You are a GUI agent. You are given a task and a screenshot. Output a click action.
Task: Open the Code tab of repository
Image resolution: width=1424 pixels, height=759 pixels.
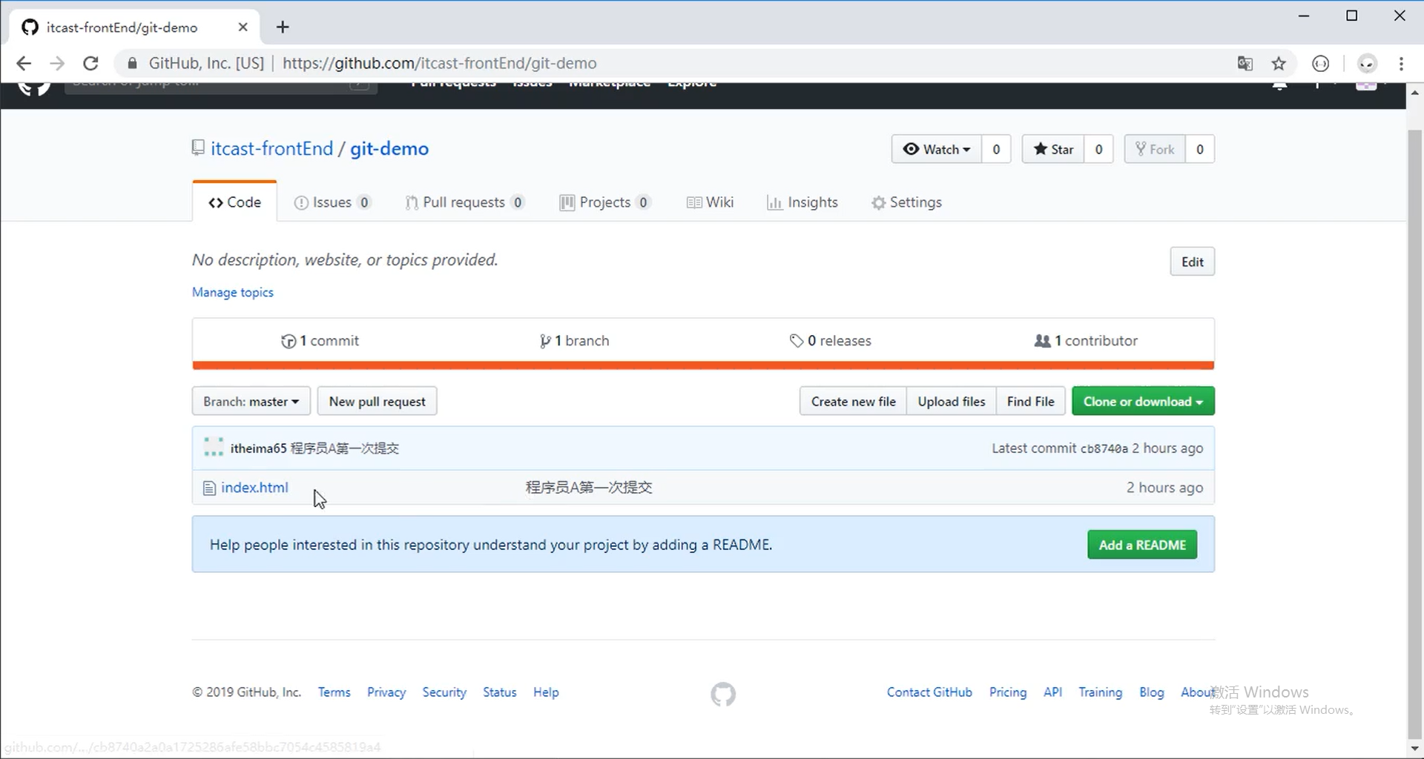[234, 202]
